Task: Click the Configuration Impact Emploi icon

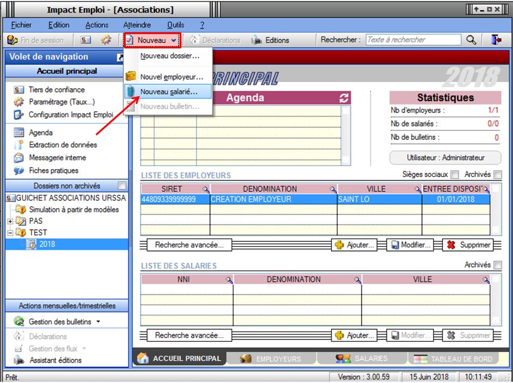Action: tap(19, 115)
